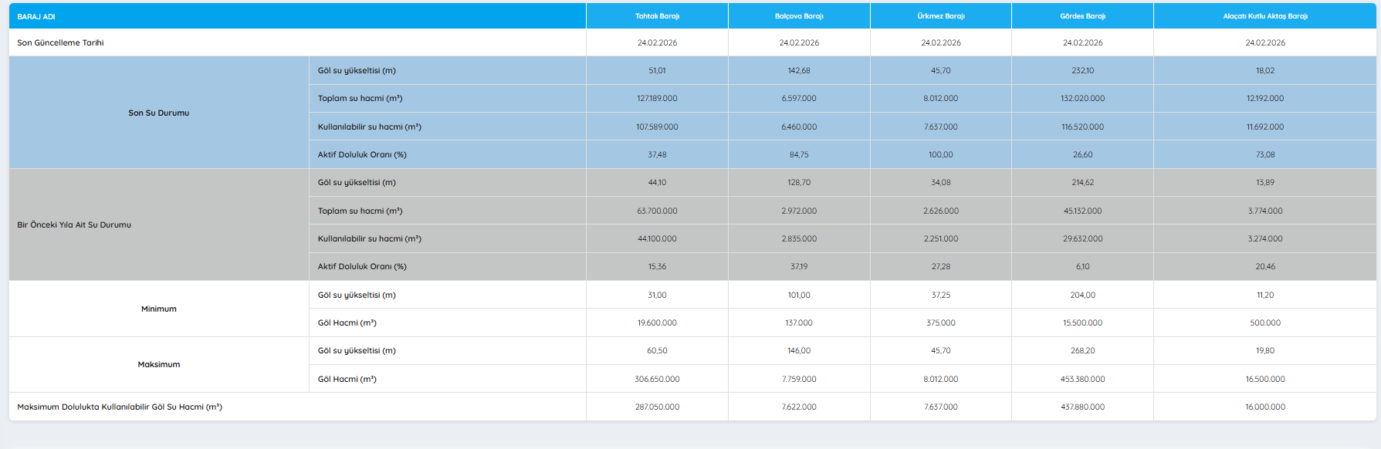Select Tahtalı maximum lake volume 306.650.000
Viewport: 1381px width, 449px height.
click(x=657, y=380)
